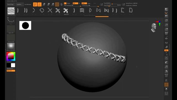Click the BPR render icon
The image size is (177, 100).
(166, 9)
